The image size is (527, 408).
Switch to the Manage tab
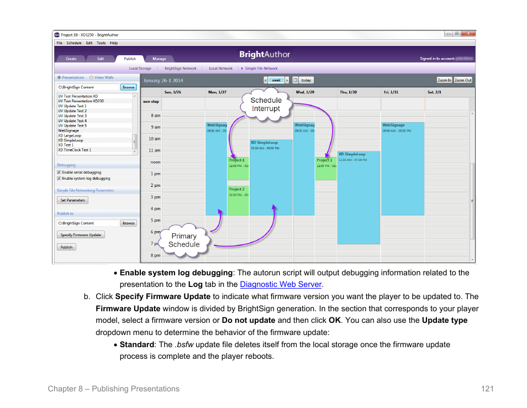click(x=159, y=59)
